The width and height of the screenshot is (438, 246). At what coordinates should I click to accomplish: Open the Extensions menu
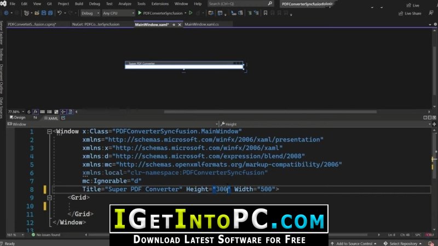[160, 4]
